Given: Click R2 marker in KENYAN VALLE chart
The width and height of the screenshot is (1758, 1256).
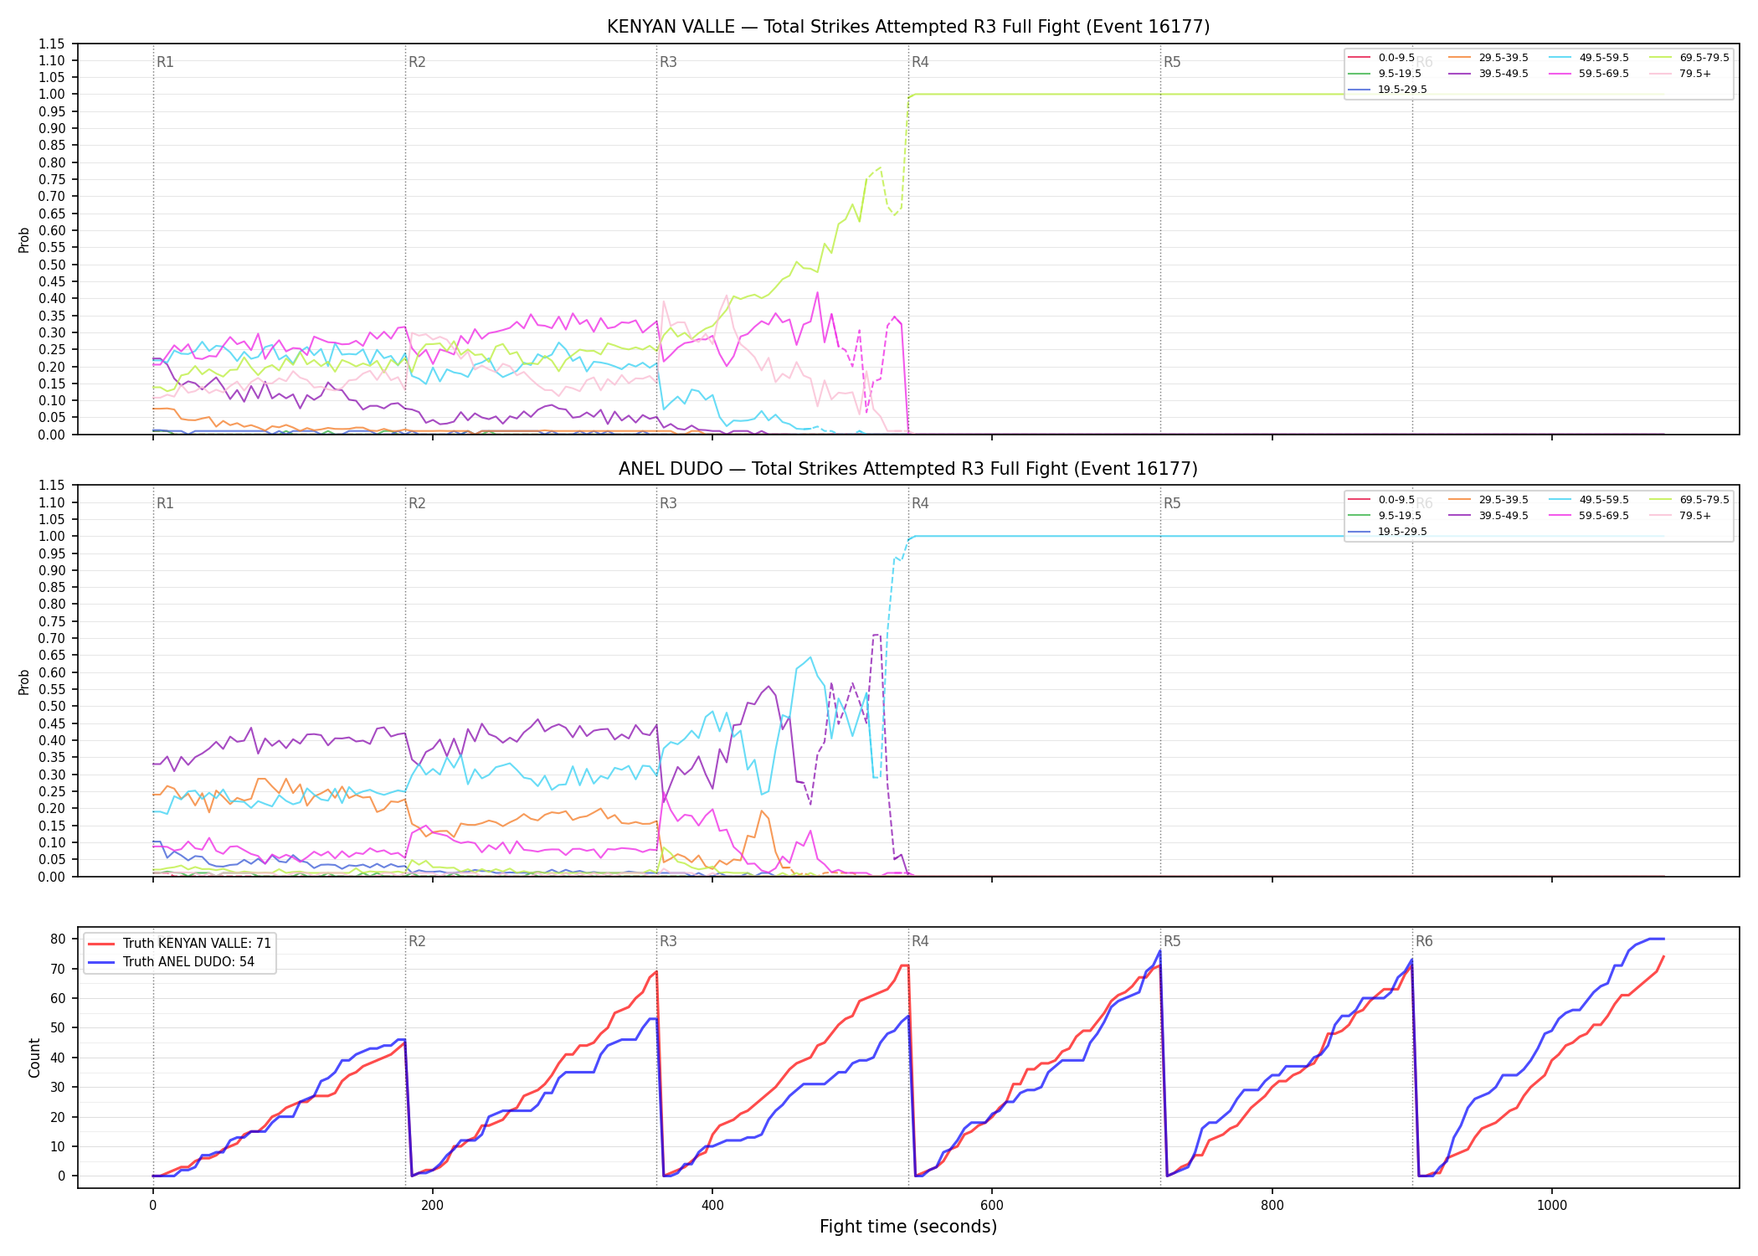Looking at the screenshot, I should 417,62.
